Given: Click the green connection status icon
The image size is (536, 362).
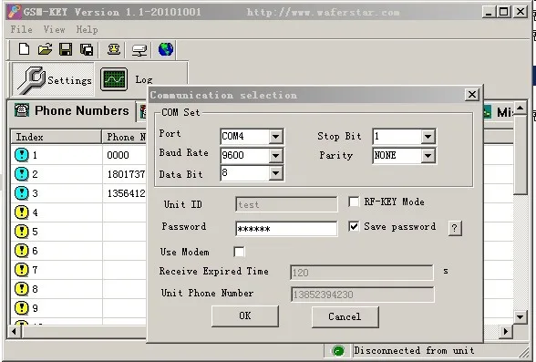Looking at the screenshot, I should tap(338, 351).
